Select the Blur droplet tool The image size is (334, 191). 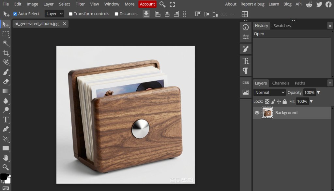tap(6, 101)
